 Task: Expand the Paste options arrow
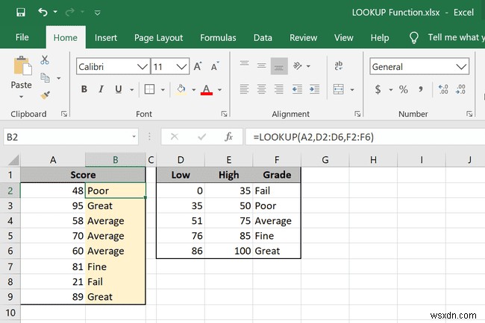pos(21,97)
